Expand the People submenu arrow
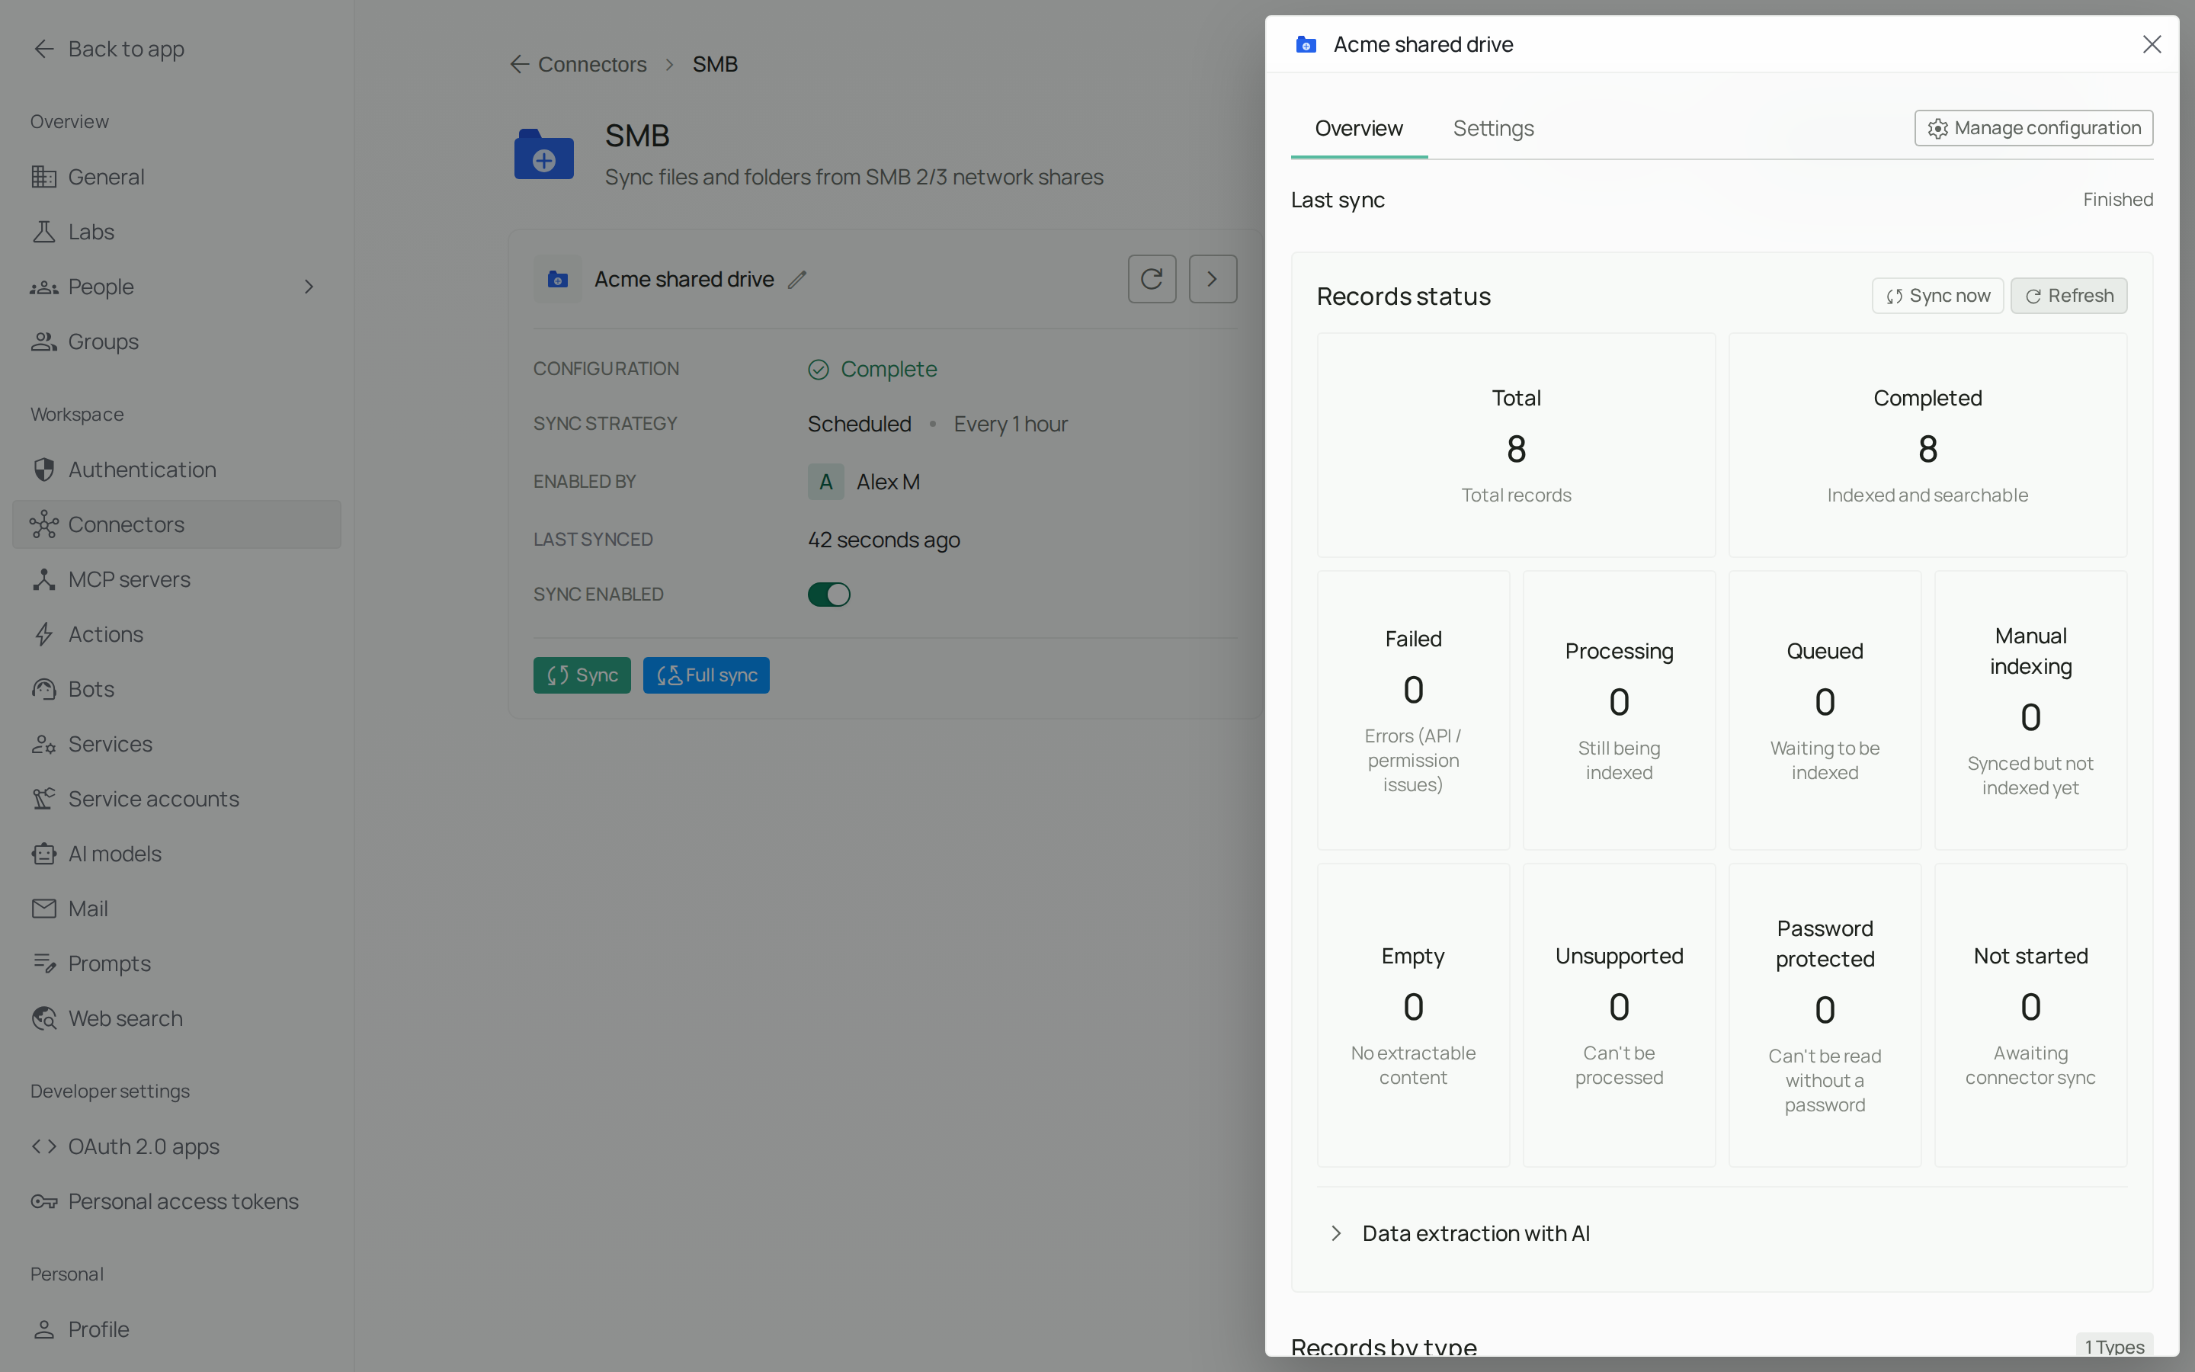Screen dimensions: 2195x1372 click(309, 287)
